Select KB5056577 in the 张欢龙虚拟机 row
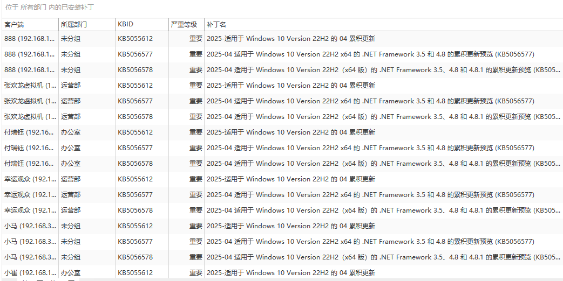 (135, 101)
